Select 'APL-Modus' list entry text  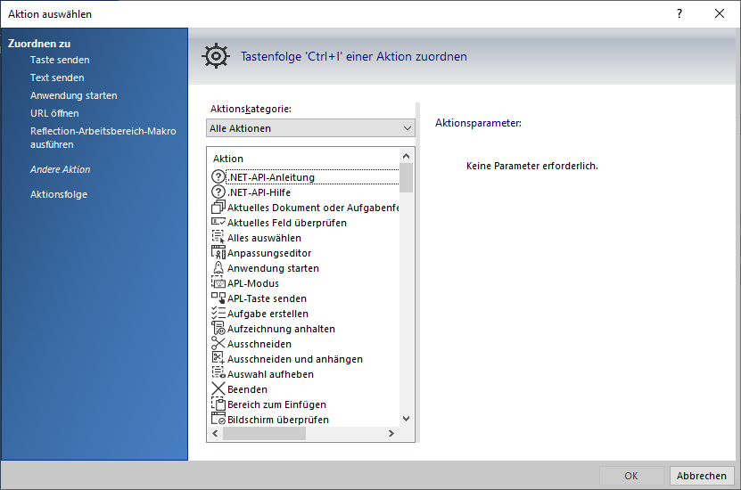point(253,283)
